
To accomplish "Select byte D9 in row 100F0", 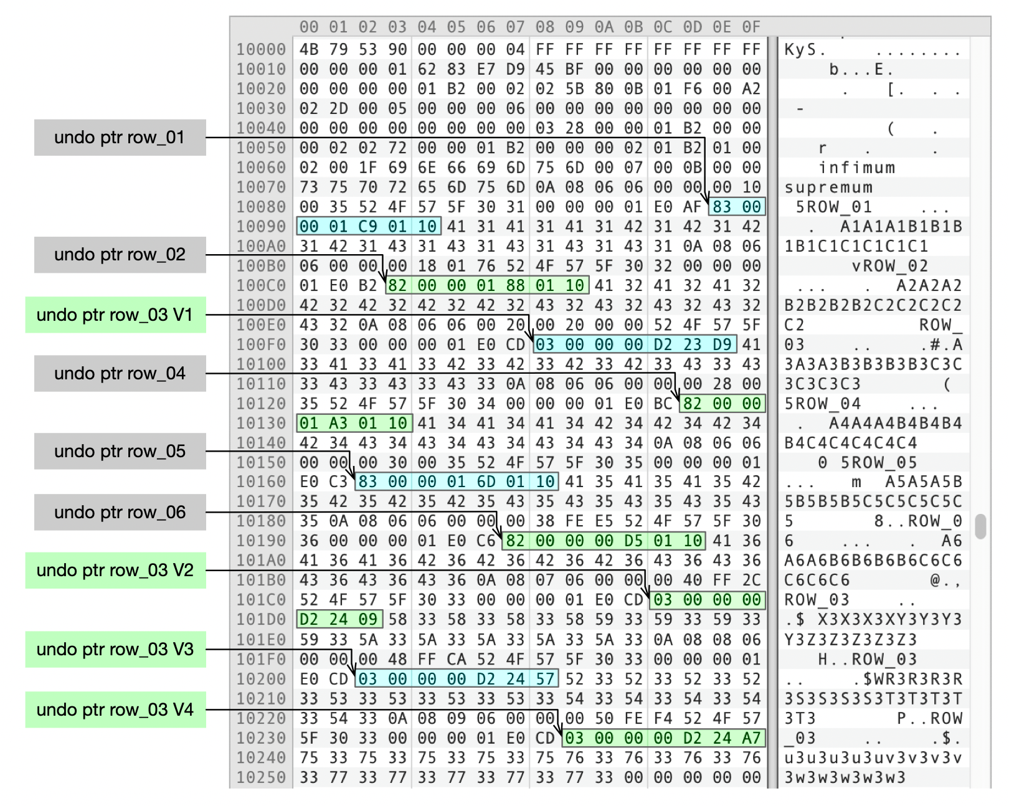I will tap(722, 344).
